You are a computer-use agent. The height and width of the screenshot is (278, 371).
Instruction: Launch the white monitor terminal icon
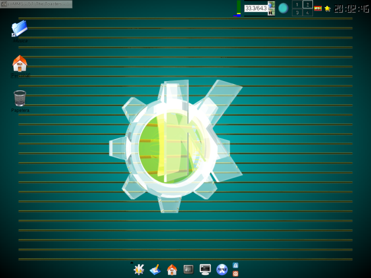click(205, 269)
